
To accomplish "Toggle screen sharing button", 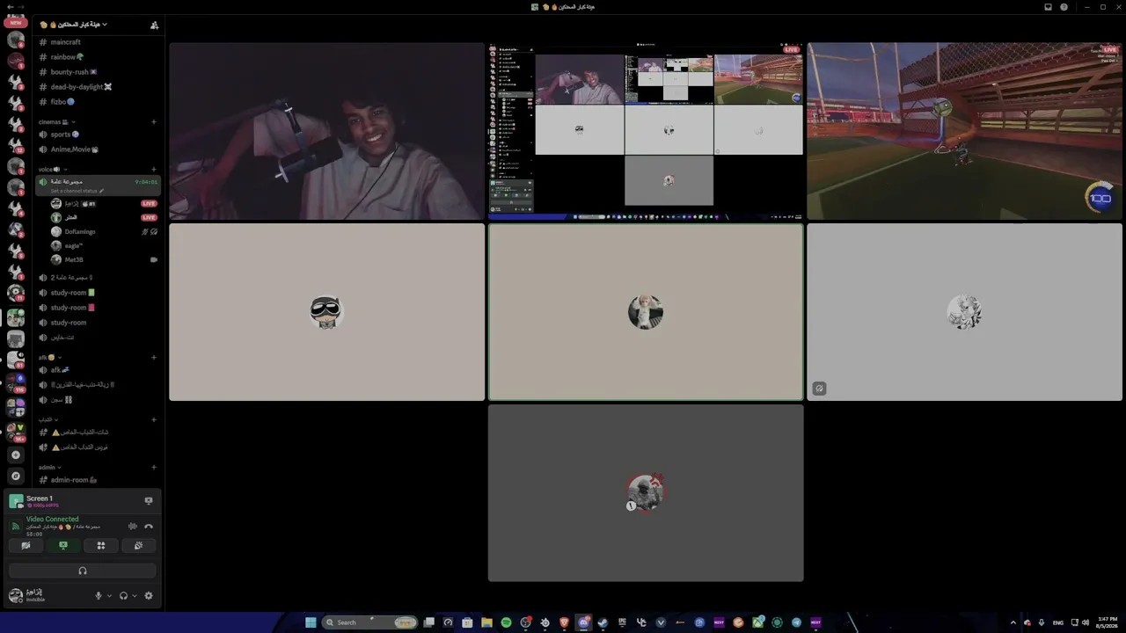I will (63, 546).
